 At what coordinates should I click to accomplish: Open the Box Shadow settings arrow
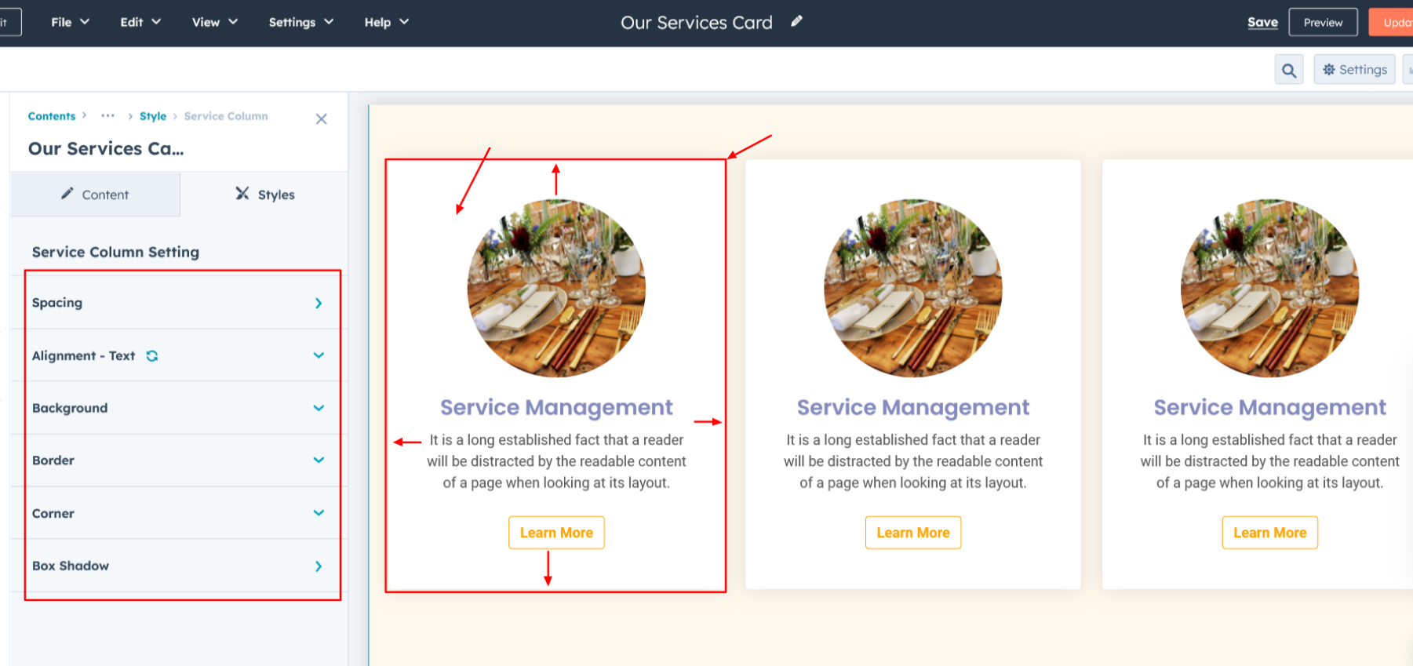[x=318, y=566]
